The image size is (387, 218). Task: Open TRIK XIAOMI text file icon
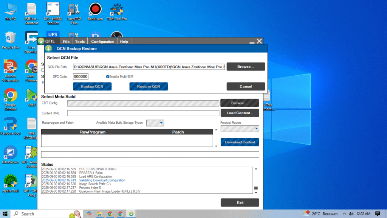[x=31, y=128]
